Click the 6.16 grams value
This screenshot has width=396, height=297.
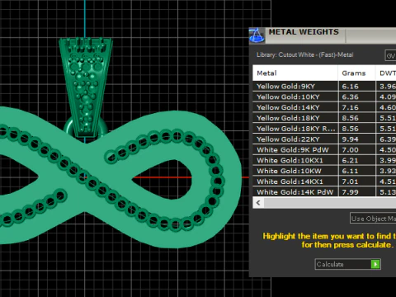[350, 87]
